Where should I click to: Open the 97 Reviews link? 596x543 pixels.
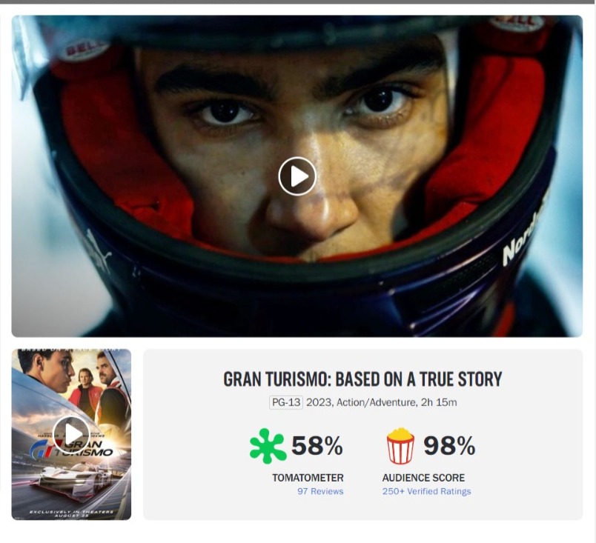[320, 491]
